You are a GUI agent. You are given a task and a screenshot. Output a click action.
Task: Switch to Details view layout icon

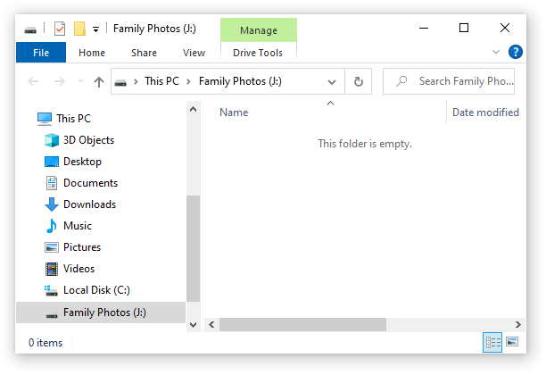[x=492, y=343]
